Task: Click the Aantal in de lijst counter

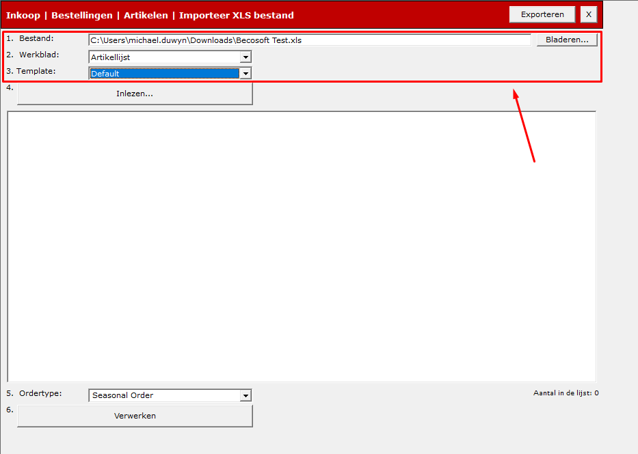Action: click(566, 393)
